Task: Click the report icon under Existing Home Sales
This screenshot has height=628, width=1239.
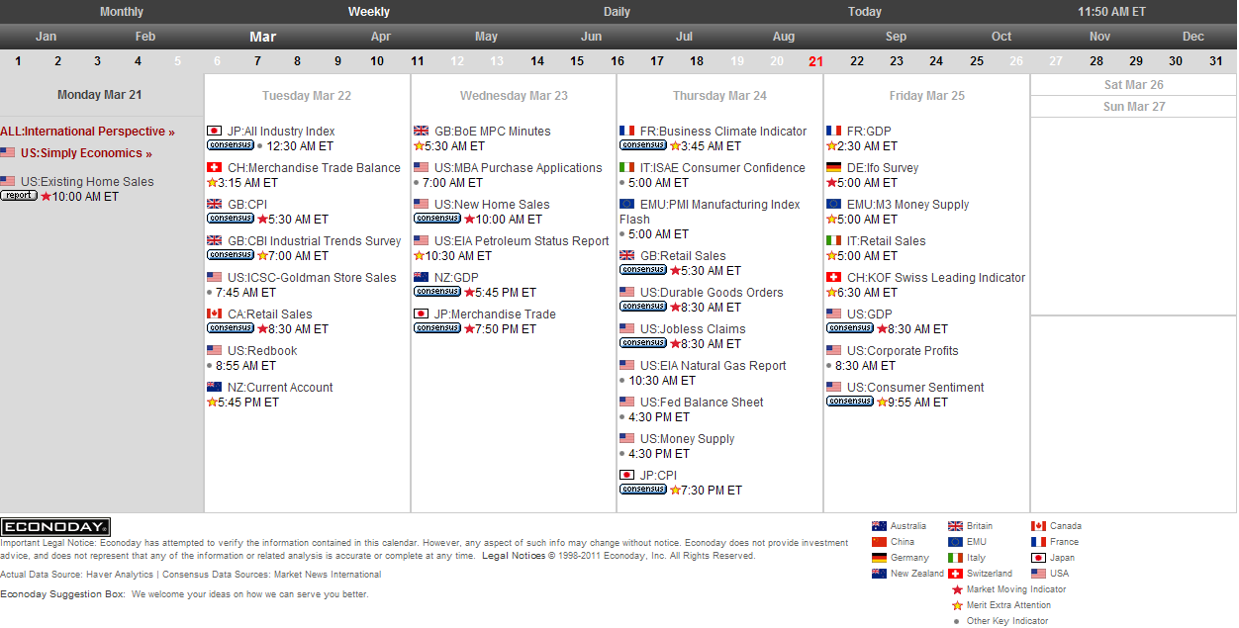Action: pos(19,196)
